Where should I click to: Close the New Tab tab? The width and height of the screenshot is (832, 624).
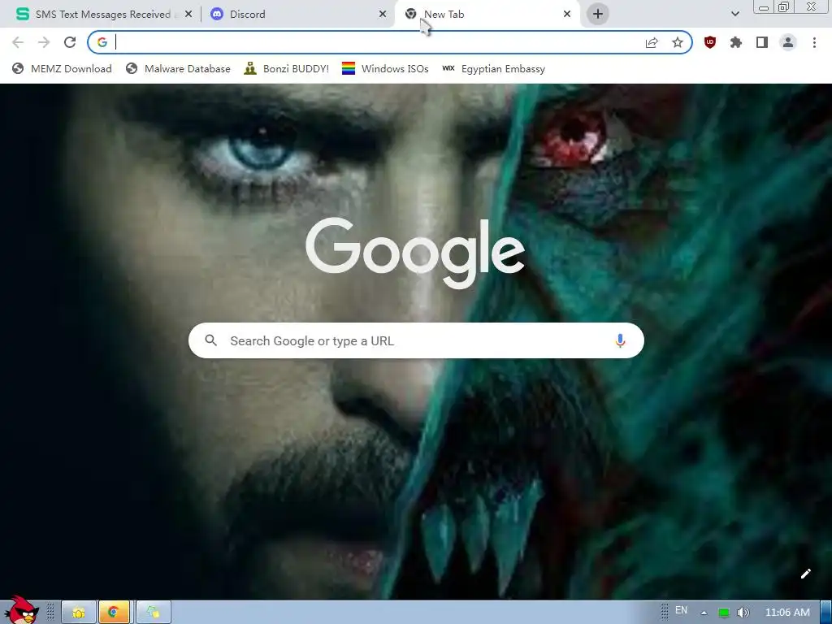[567, 15]
